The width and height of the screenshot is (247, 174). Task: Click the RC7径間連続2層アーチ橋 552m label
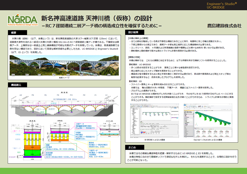tap(65, 99)
